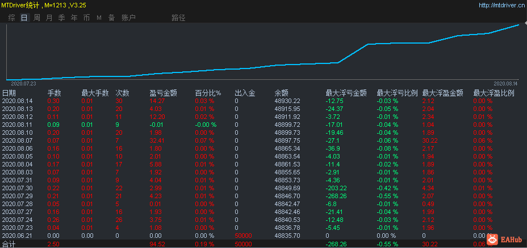Open the 季 quarterly tab
This screenshot has height=248, width=527.
[61, 18]
